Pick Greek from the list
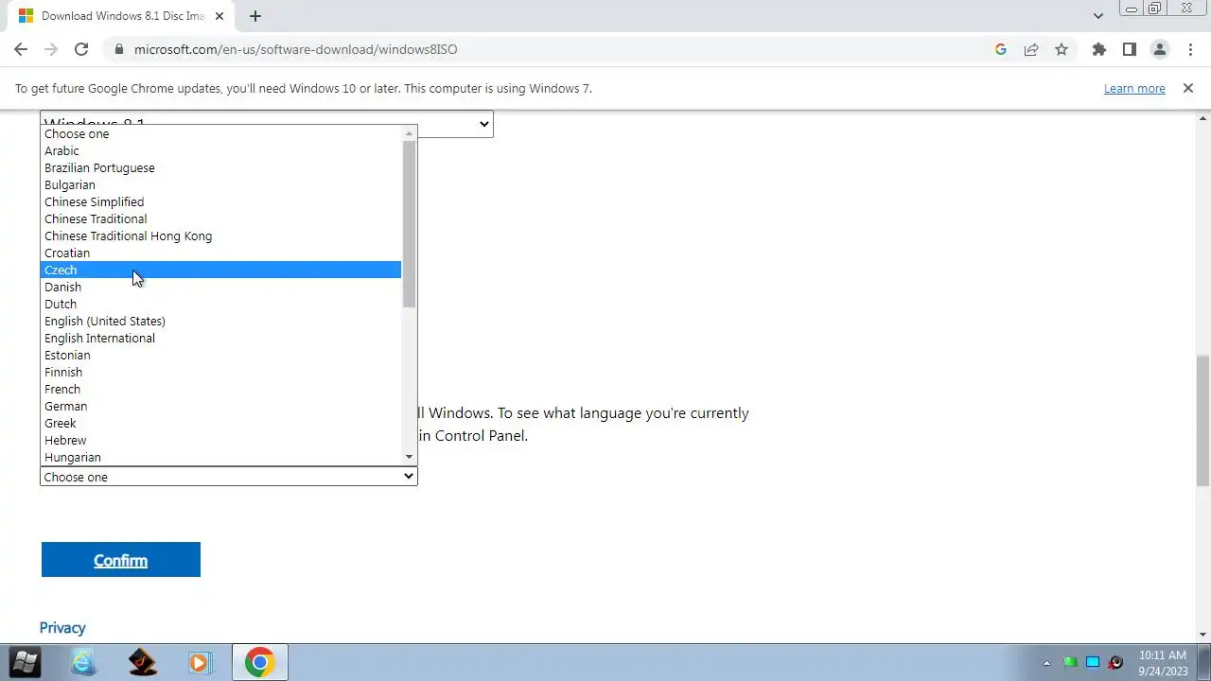 point(222,423)
